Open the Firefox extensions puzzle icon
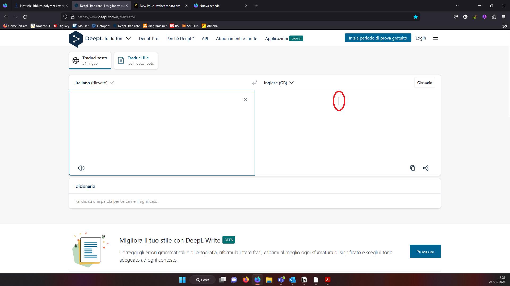The height and width of the screenshot is (286, 510). pos(494,17)
